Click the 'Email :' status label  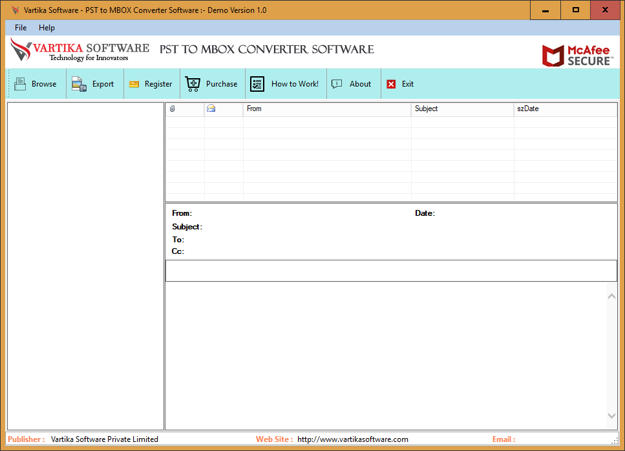(x=504, y=439)
